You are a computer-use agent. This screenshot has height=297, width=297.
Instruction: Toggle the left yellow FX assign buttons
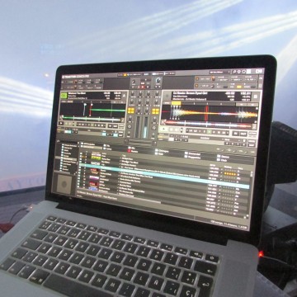(x=131, y=111)
